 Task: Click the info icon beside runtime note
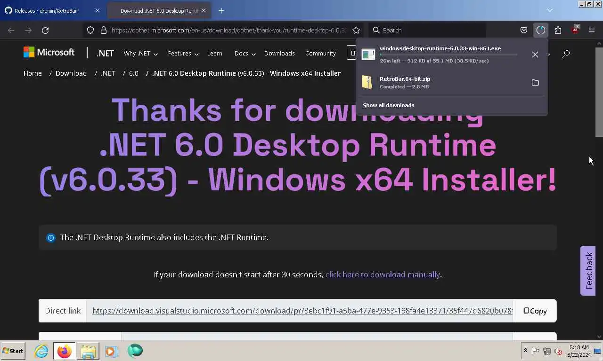pyautogui.click(x=50, y=238)
